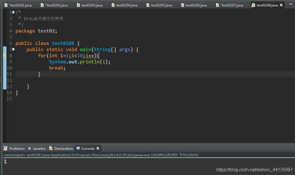Image resolution: width=295 pixels, height=175 pixels.
Task: Click the warning marker on line 8
Action: (x=5, y=56)
